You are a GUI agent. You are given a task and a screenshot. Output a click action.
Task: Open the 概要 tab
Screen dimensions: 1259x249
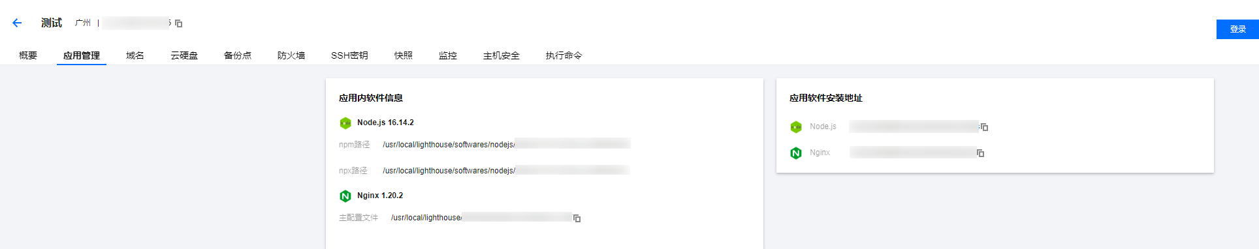click(x=28, y=55)
